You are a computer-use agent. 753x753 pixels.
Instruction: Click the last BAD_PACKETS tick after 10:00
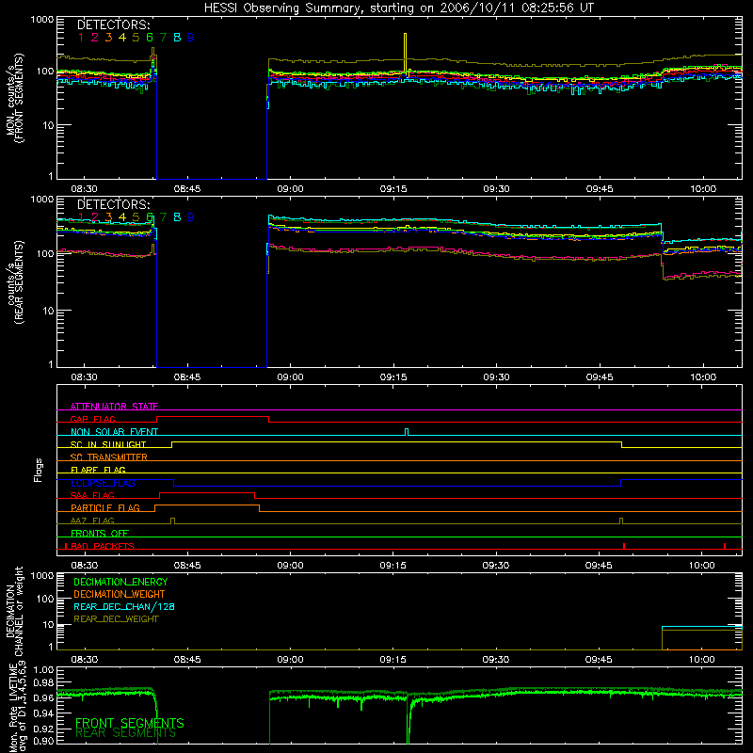point(725,546)
